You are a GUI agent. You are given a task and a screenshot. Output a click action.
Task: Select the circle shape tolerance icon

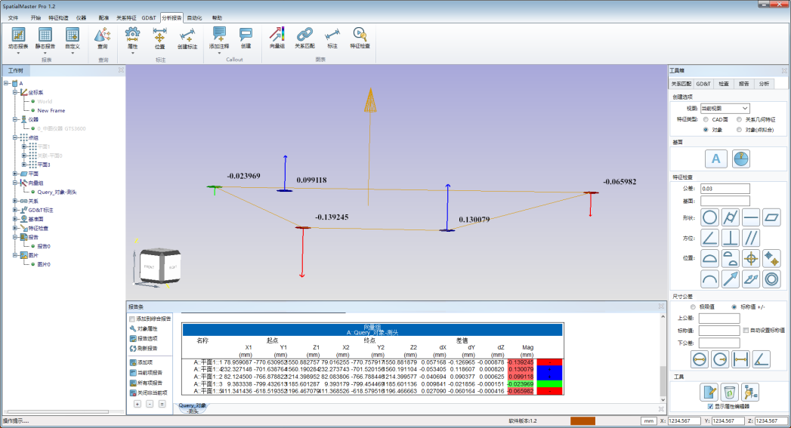710,217
